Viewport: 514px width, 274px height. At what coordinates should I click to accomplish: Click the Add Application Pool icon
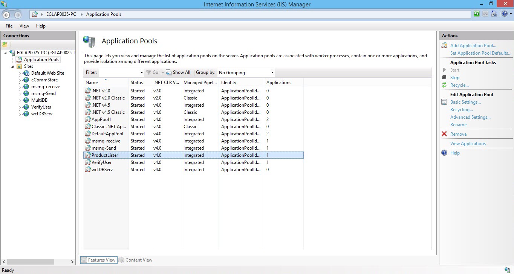444,46
